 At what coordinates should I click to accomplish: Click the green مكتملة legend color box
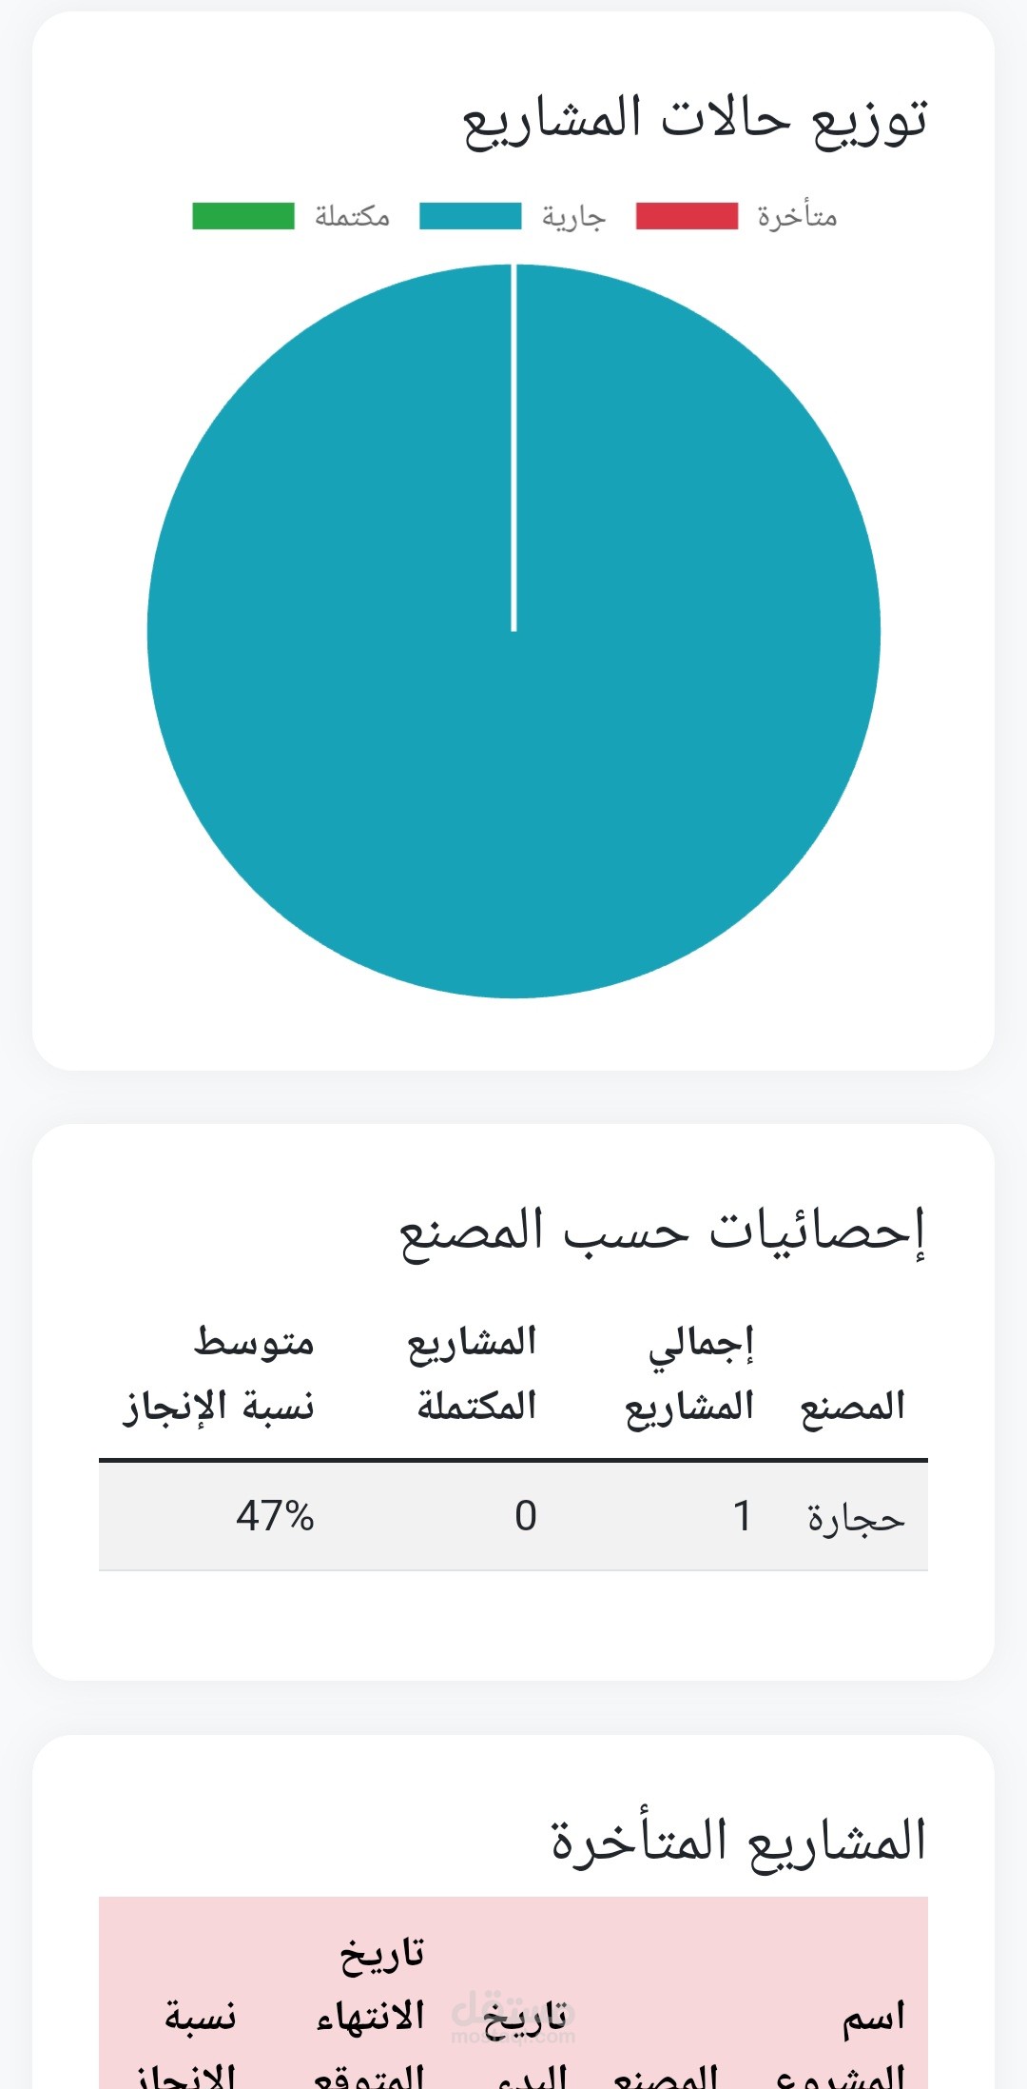pos(243,216)
